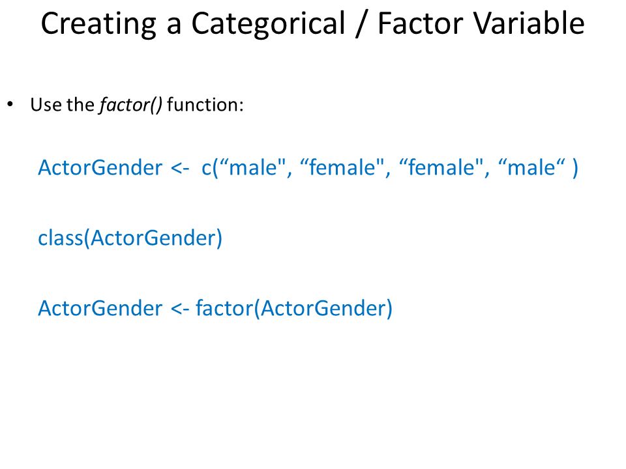Screen dimensions: 626x469
Task: Click "ActorGender" at the start of factor line
Action: point(100,308)
